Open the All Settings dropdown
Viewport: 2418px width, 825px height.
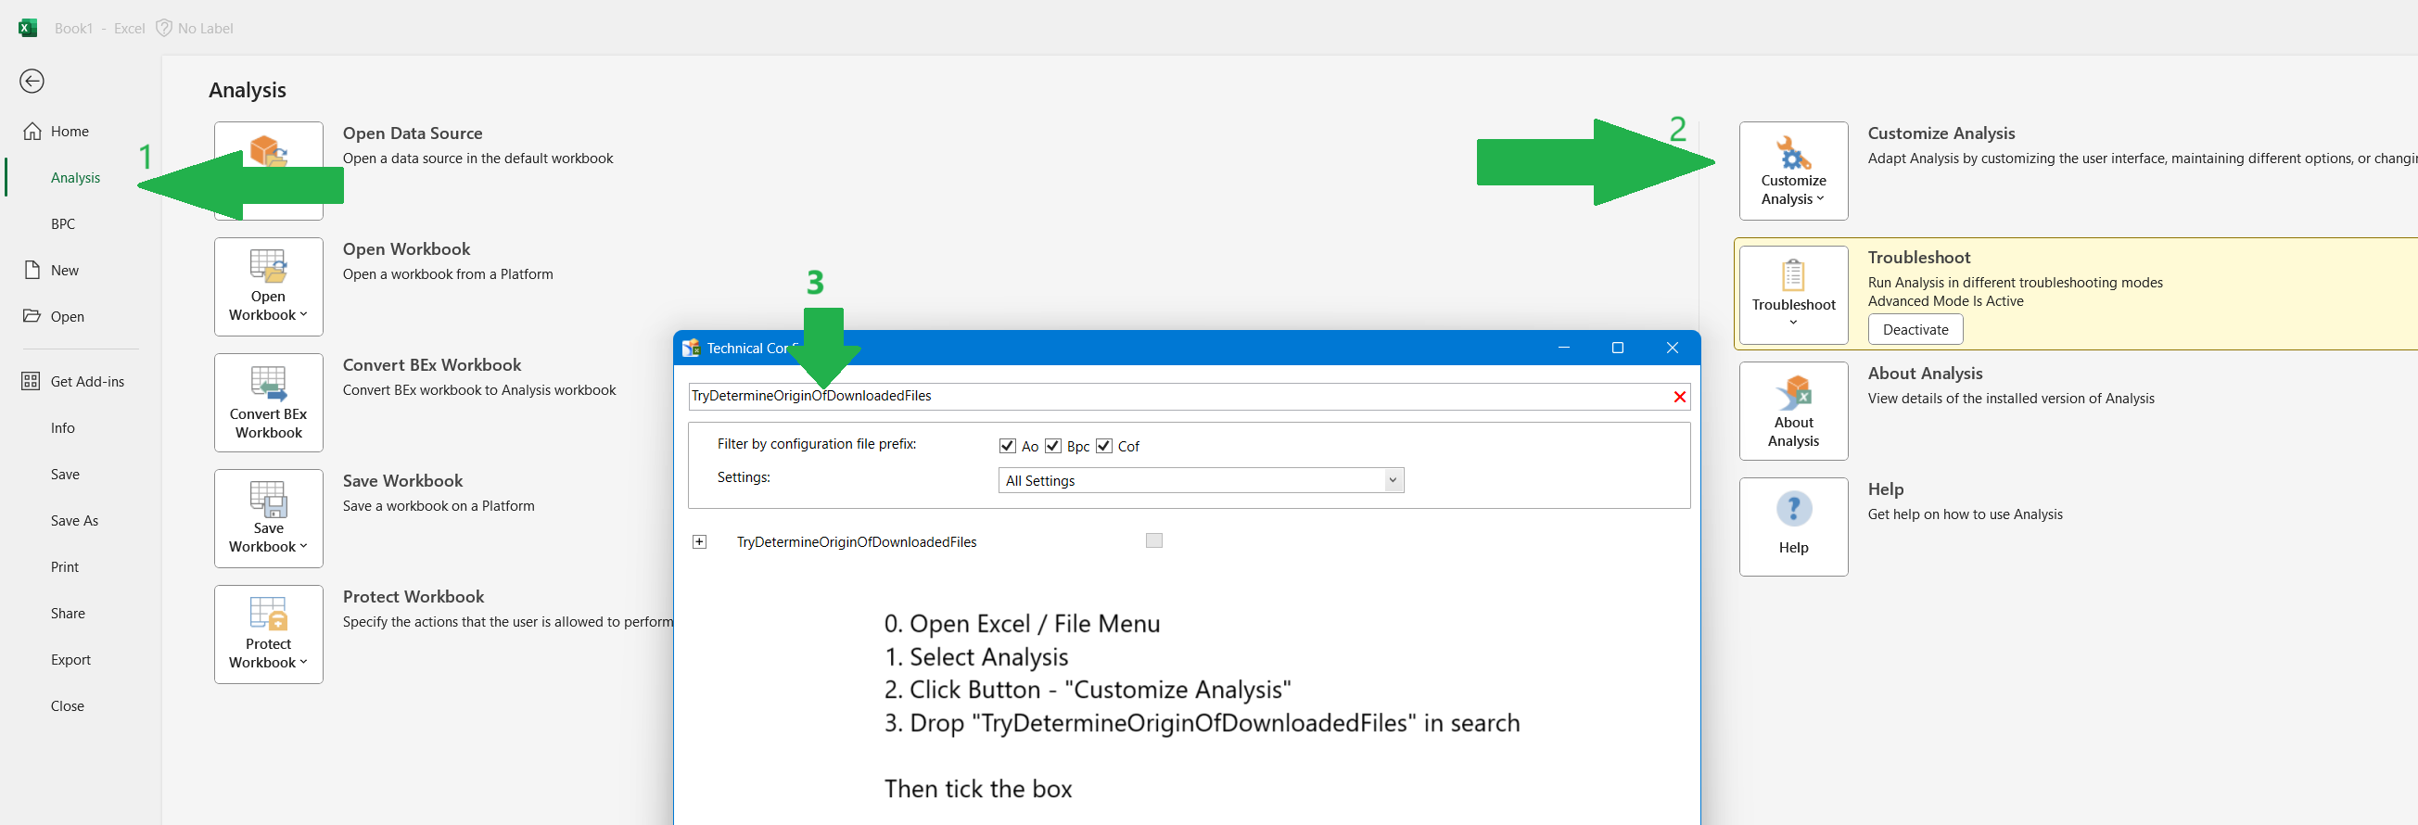pos(1201,480)
